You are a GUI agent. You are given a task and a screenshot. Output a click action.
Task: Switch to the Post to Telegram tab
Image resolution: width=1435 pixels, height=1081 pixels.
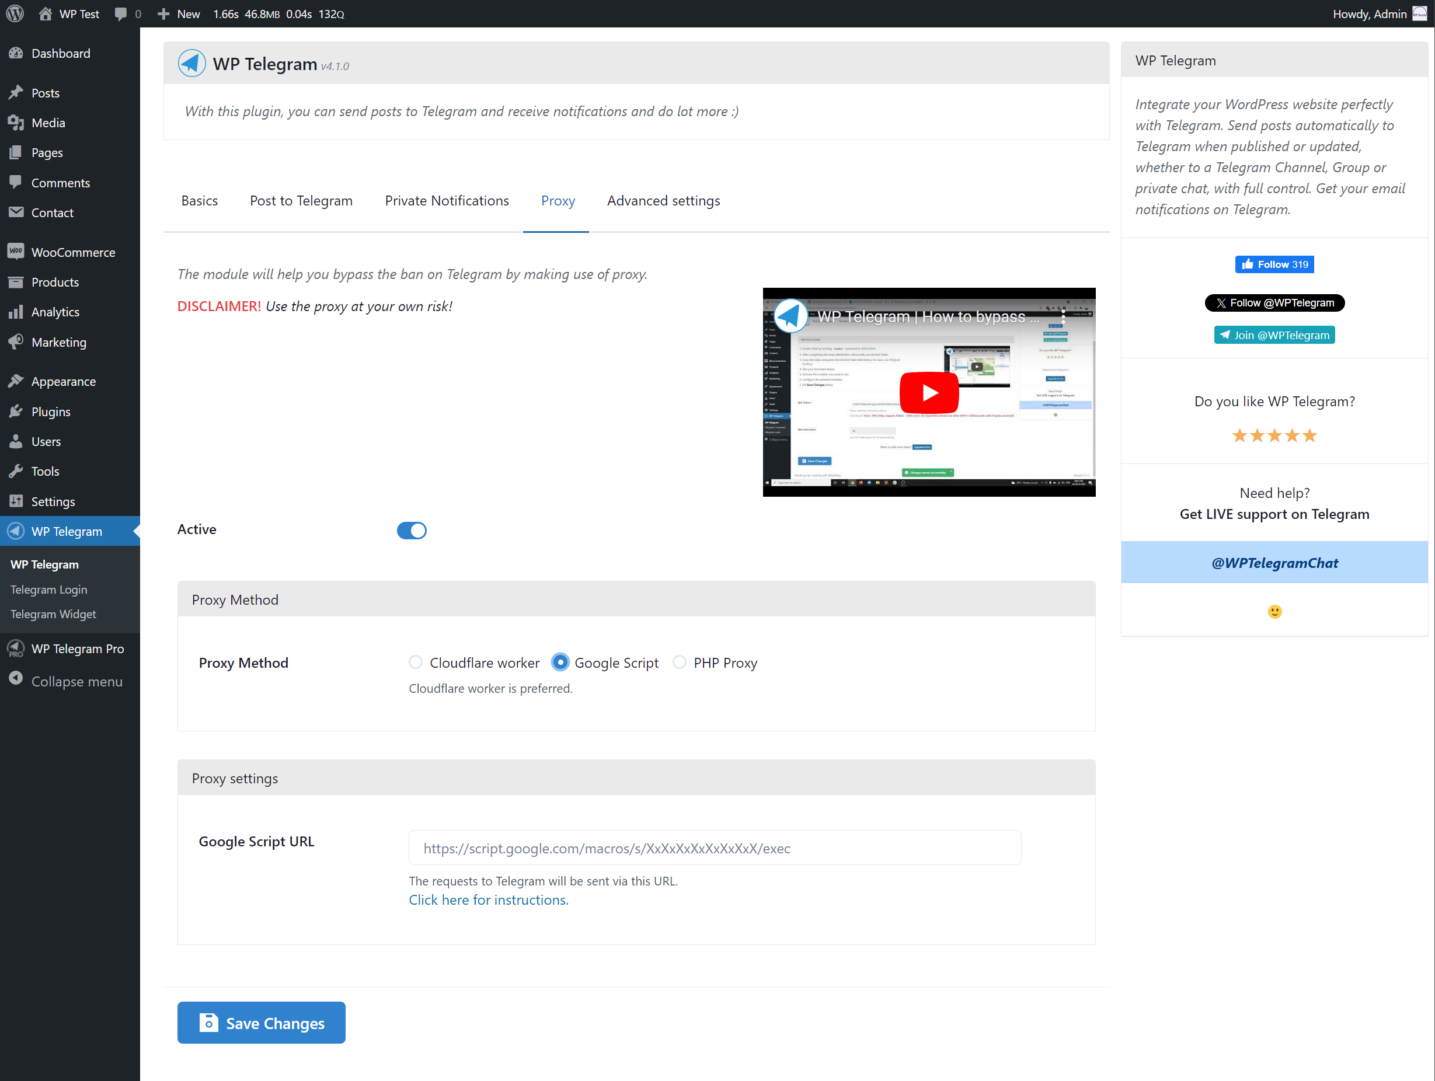299,200
